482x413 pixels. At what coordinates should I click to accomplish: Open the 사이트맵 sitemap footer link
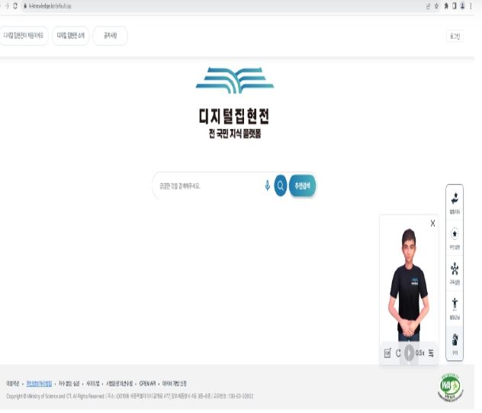(92, 383)
